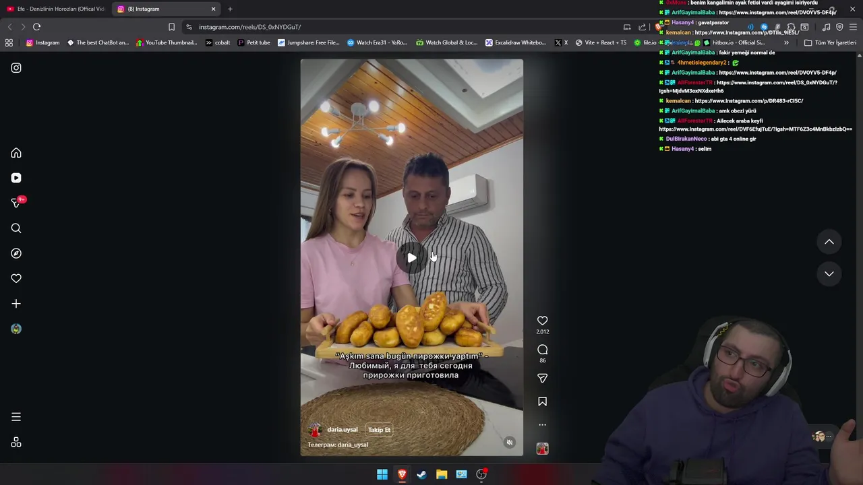863x485 pixels.
Task: Go forward in browser history
Action: click(x=23, y=27)
